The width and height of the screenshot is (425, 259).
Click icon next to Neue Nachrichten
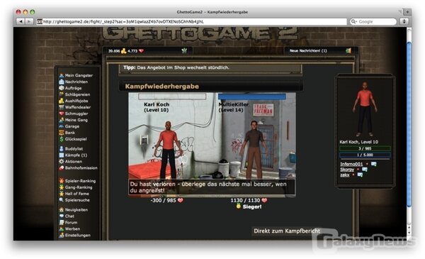tap(348, 51)
